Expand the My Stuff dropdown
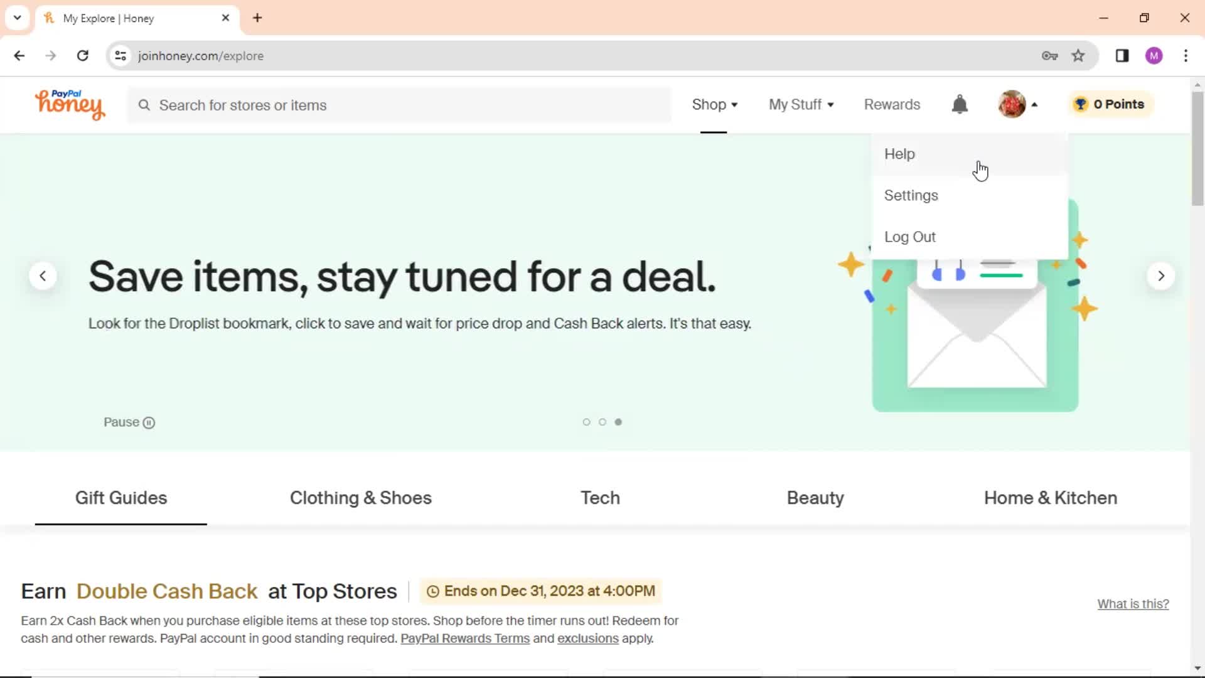Image resolution: width=1205 pixels, height=678 pixels. [801, 105]
